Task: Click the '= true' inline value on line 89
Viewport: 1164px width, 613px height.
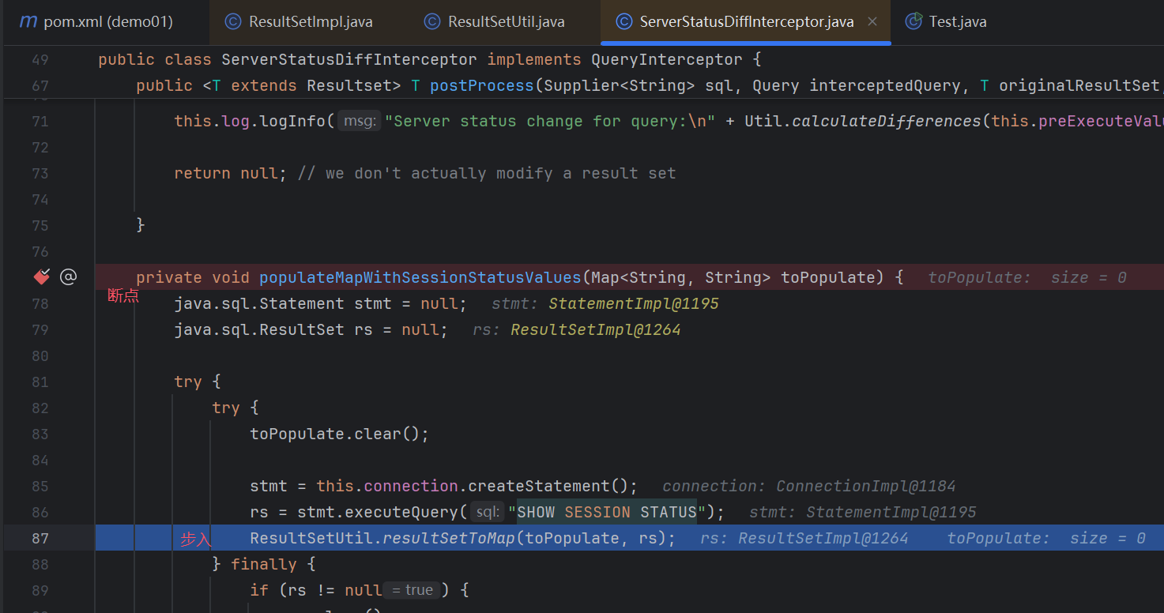Action: (x=412, y=590)
